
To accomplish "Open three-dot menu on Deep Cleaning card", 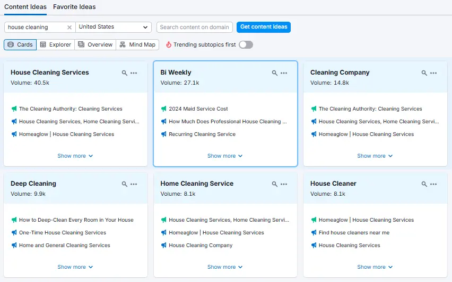I will (x=134, y=184).
